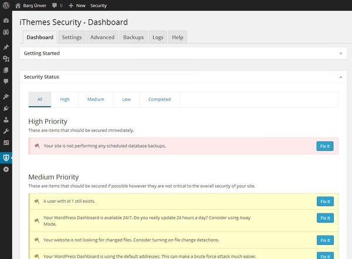Image resolution: width=352 pixels, height=259 pixels.
Task: Open Dashboard gauge icon in sidebar
Action: [6, 21]
